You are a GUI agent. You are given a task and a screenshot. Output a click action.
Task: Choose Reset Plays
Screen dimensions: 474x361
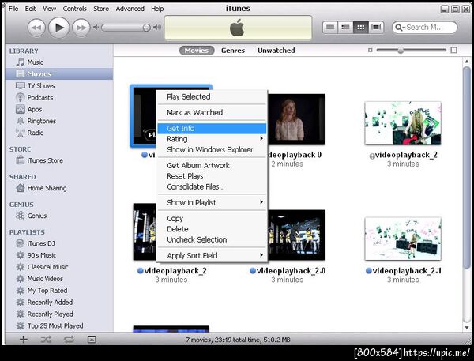coord(212,176)
